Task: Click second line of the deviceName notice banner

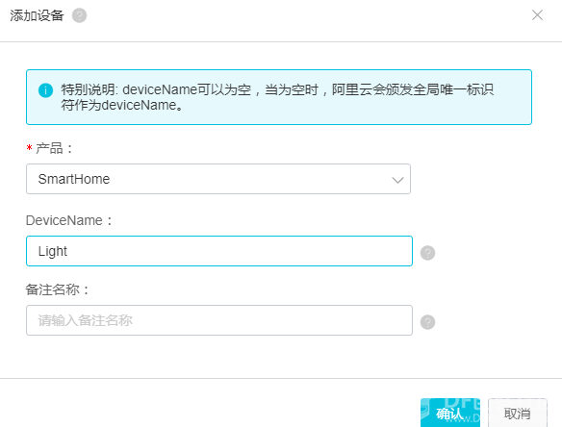Action: point(121,106)
